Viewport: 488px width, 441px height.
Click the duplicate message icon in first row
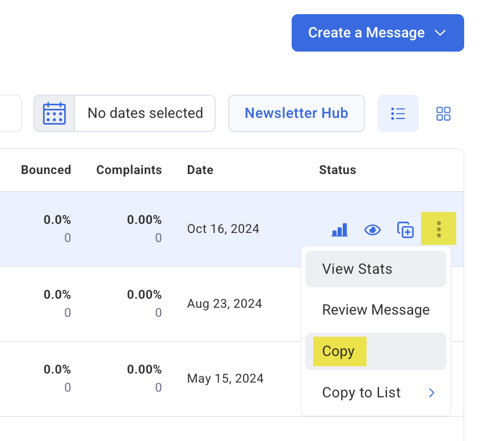pyautogui.click(x=405, y=230)
